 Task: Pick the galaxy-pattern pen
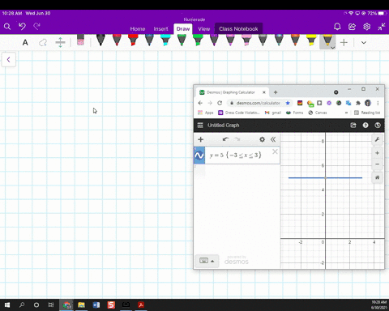279,40
